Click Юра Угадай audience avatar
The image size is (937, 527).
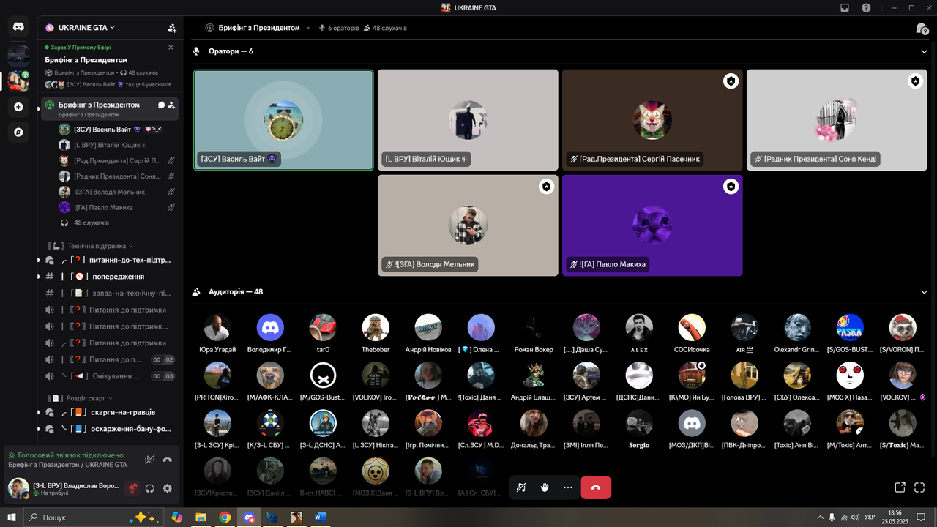click(217, 328)
